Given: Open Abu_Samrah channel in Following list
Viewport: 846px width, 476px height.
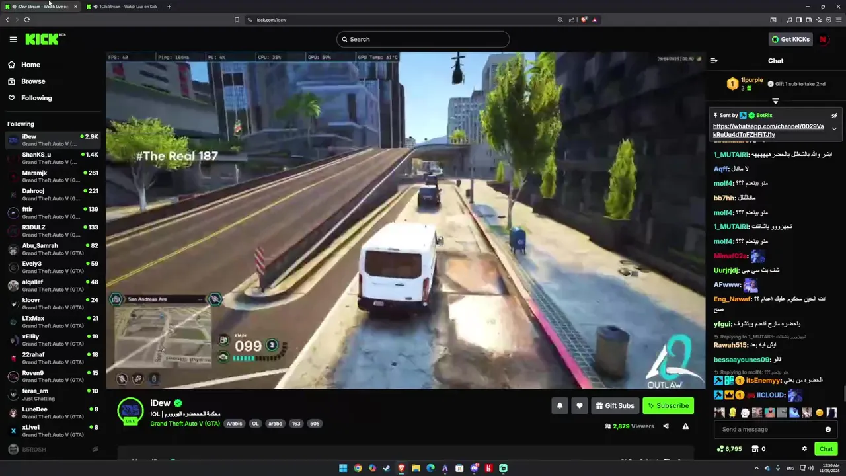Looking at the screenshot, I should click(52, 249).
